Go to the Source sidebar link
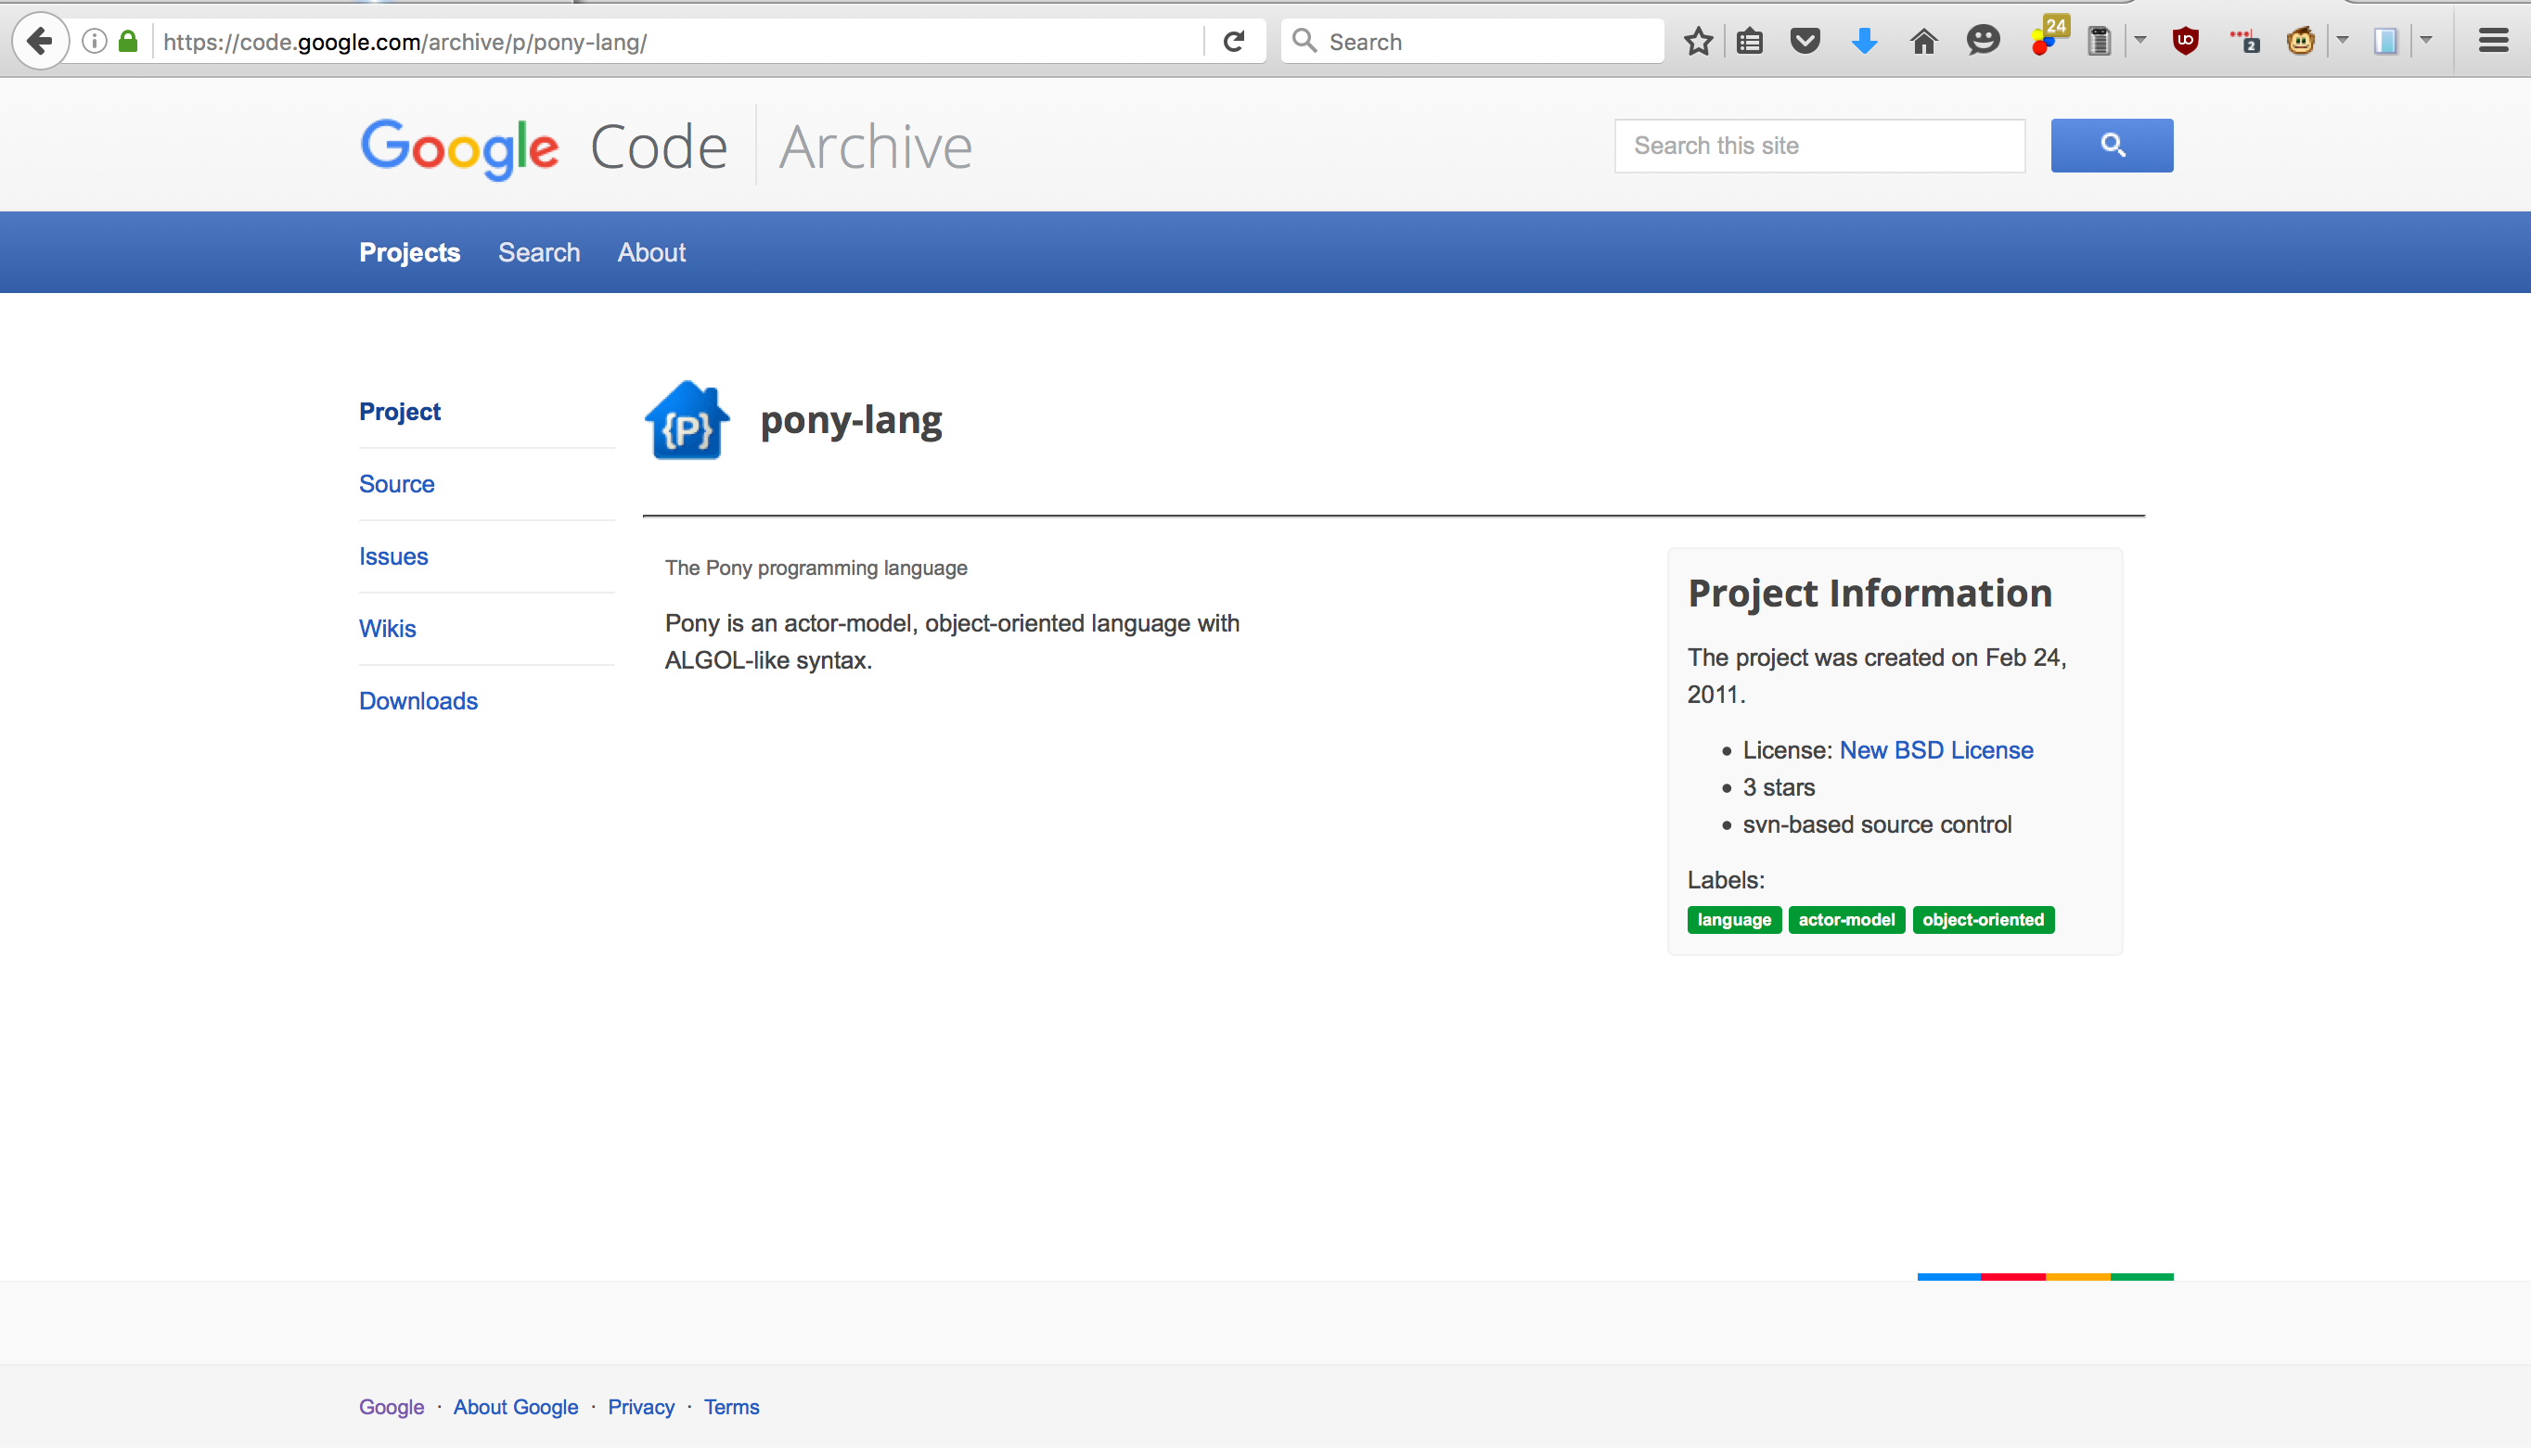Image resolution: width=2531 pixels, height=1456 pixels. pos(396,484)
